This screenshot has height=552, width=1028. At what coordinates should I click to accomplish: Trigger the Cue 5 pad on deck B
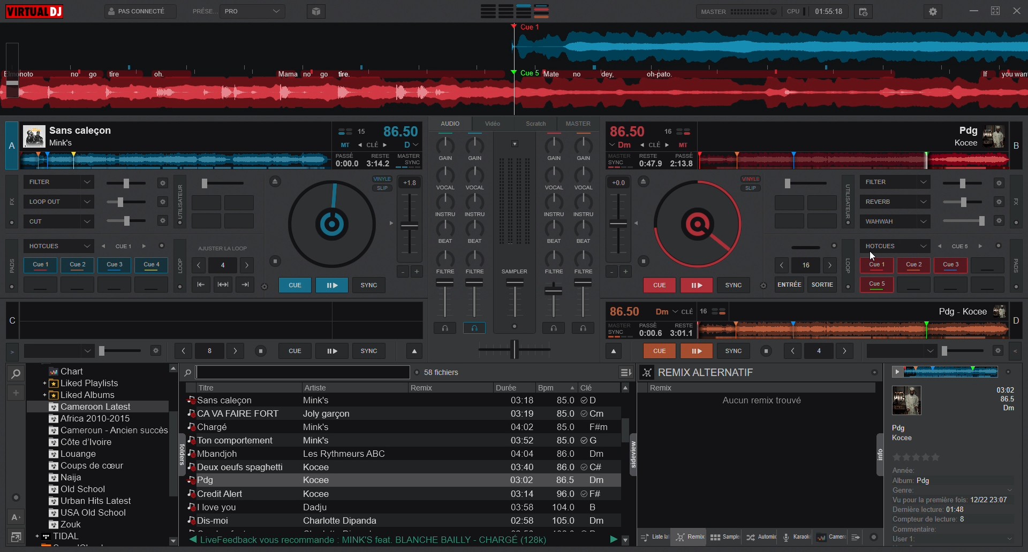pyautogui.click(x=877, y=285)
